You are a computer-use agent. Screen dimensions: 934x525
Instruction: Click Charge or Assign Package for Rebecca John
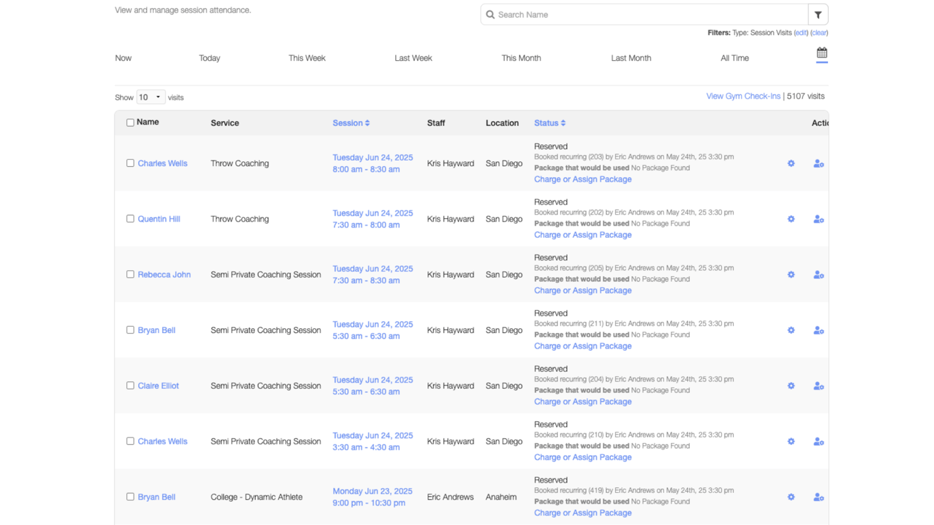coord(583,290)
